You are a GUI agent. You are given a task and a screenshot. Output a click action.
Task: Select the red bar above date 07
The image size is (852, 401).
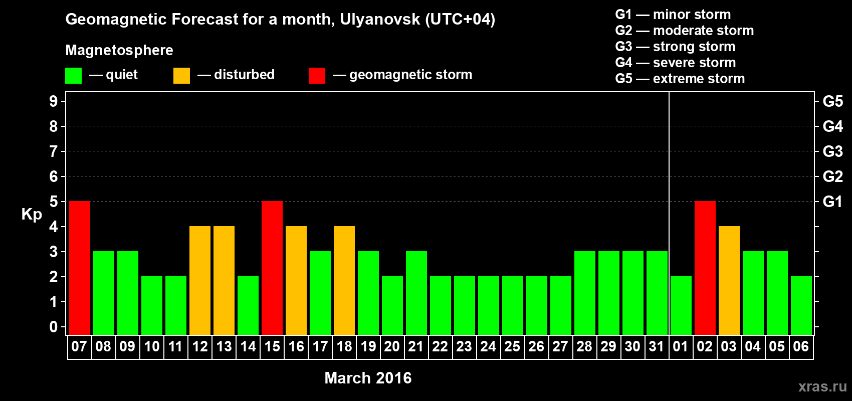(80, 268)
